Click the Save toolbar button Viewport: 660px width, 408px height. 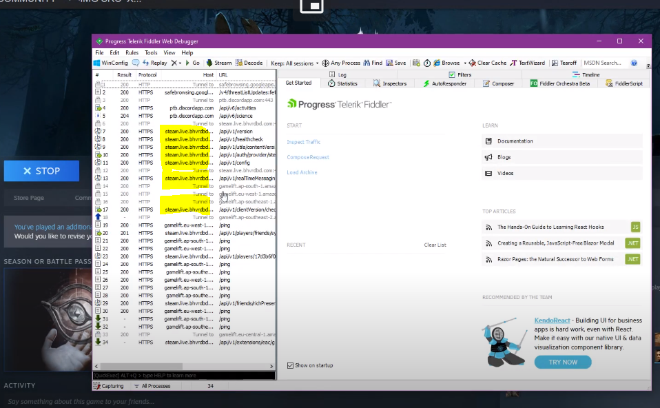pyautogui.click(x=396, y=63)
